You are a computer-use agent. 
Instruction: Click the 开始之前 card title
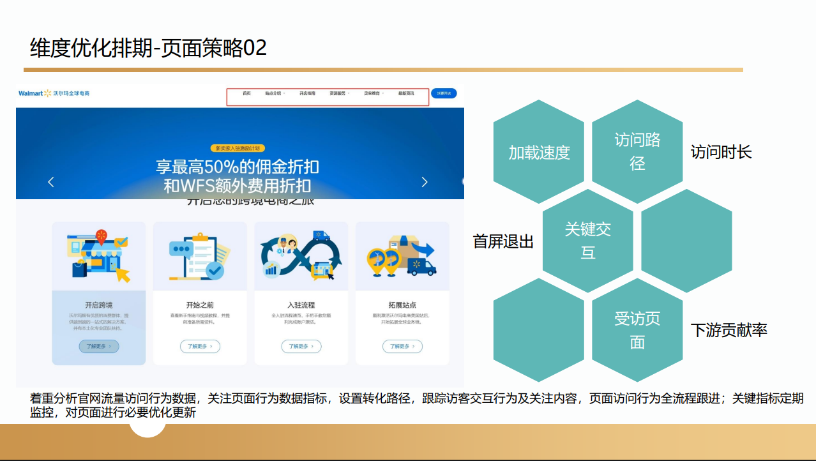[200, 305]
